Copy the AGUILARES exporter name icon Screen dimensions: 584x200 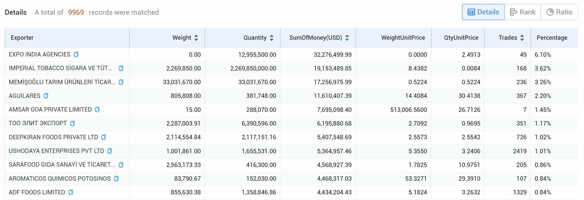[46, 96]
